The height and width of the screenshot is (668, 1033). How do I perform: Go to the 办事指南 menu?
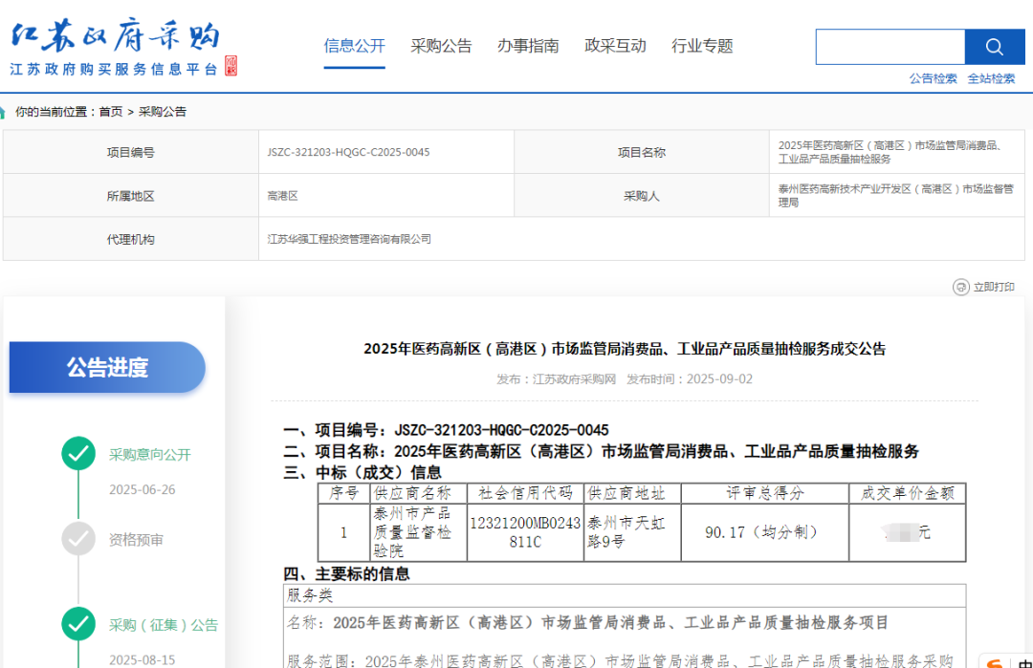point(528,46)
